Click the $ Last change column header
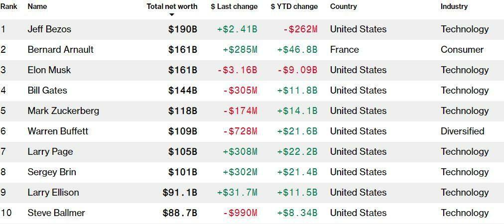 pos(234,6)
